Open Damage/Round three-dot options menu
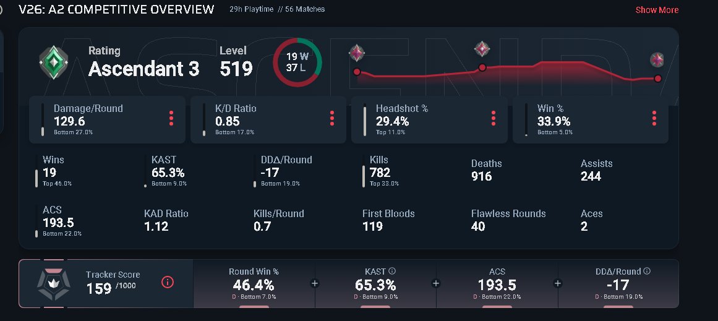This screenshot has height=321, width=718. click(x=171, y=118)
